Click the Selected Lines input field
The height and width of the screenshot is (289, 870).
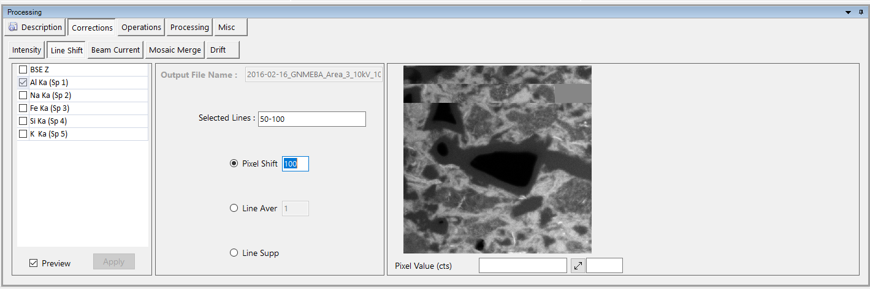pyautogui.click(x=311, y=119)
